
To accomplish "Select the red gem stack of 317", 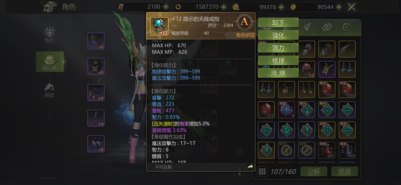I will tap(266, 110).
